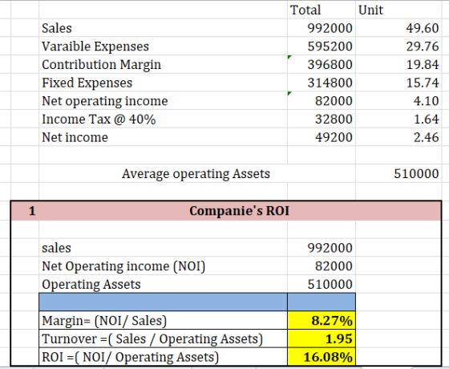Select Sales unit value 49.60
This screenshot has height=369, width=449.
tap(398, 28)
